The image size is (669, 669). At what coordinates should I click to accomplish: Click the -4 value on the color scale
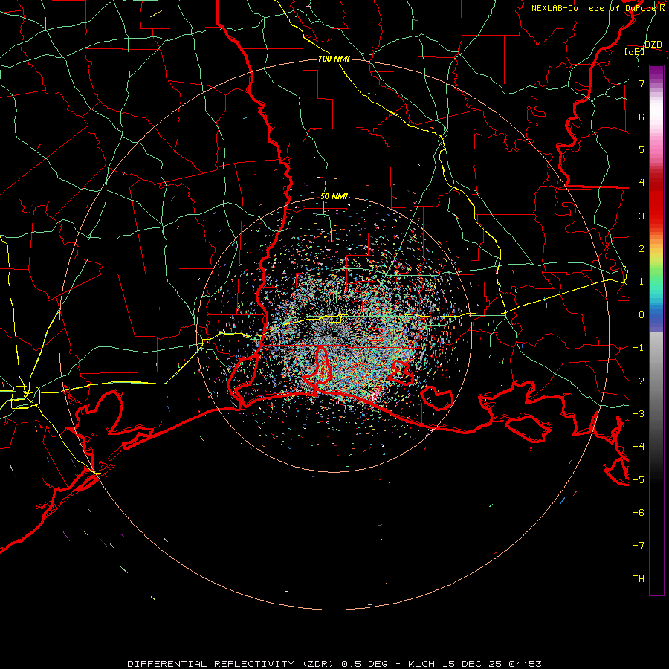639,446
